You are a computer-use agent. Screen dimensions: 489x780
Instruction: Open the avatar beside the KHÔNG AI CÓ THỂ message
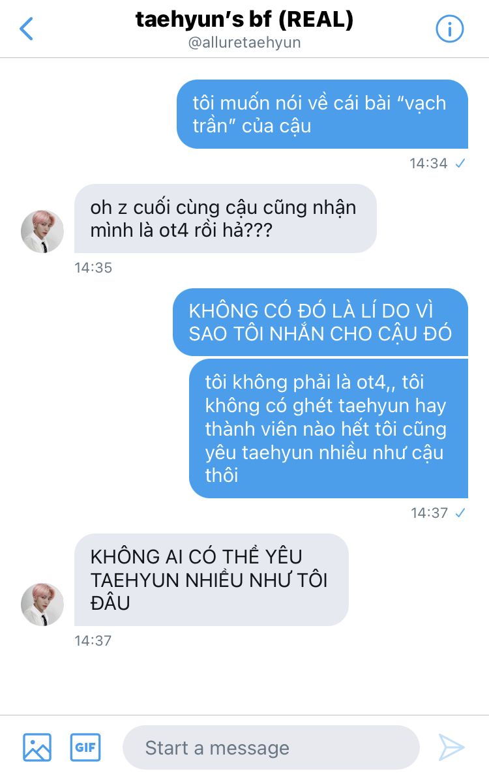pyautogui.click(x=42, y=605)
